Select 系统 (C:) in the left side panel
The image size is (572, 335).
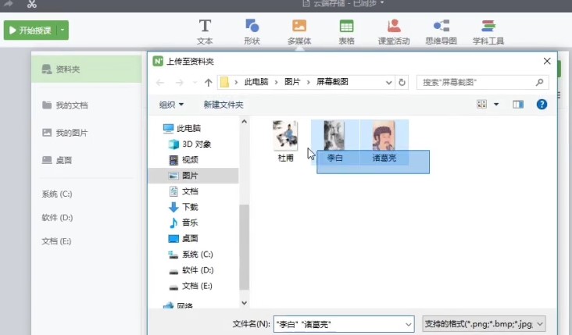[57, 194]
